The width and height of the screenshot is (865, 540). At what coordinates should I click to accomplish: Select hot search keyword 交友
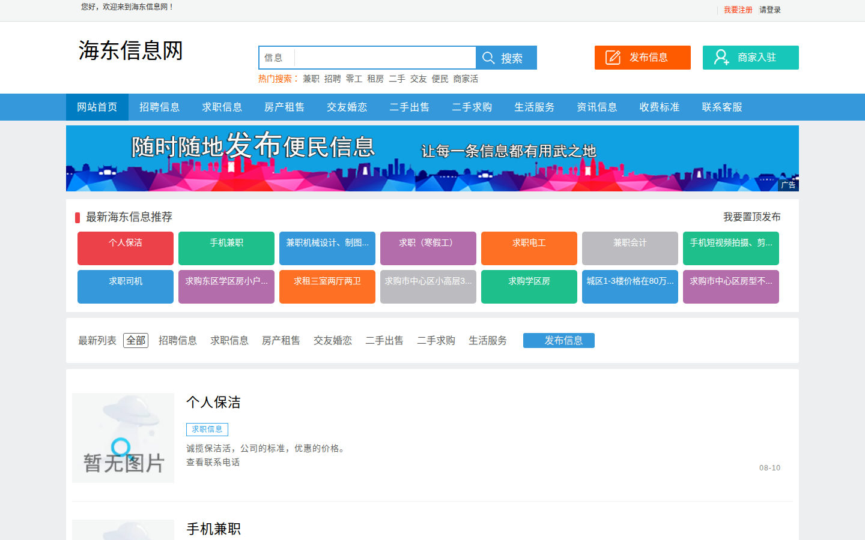point(419,79)
